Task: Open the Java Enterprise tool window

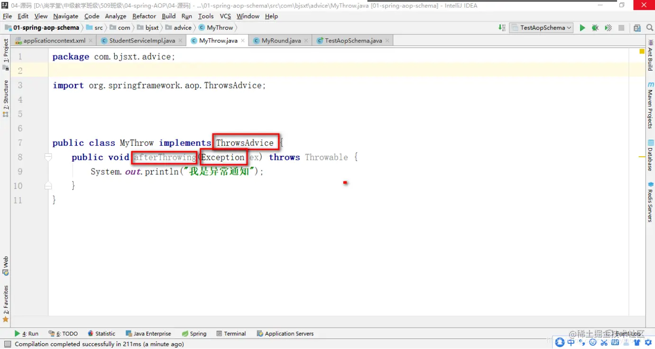Action: (x=148, y=334)
